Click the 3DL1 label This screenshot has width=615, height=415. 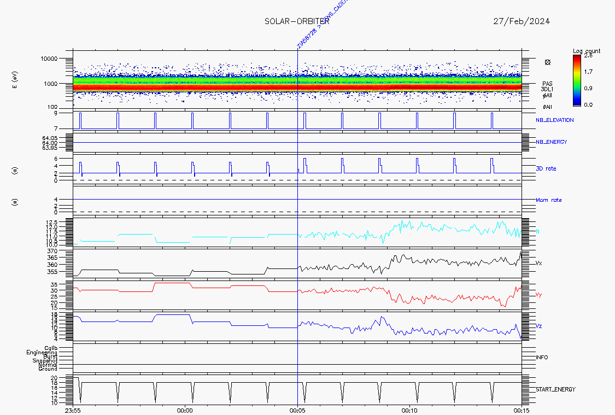[547, 90]
